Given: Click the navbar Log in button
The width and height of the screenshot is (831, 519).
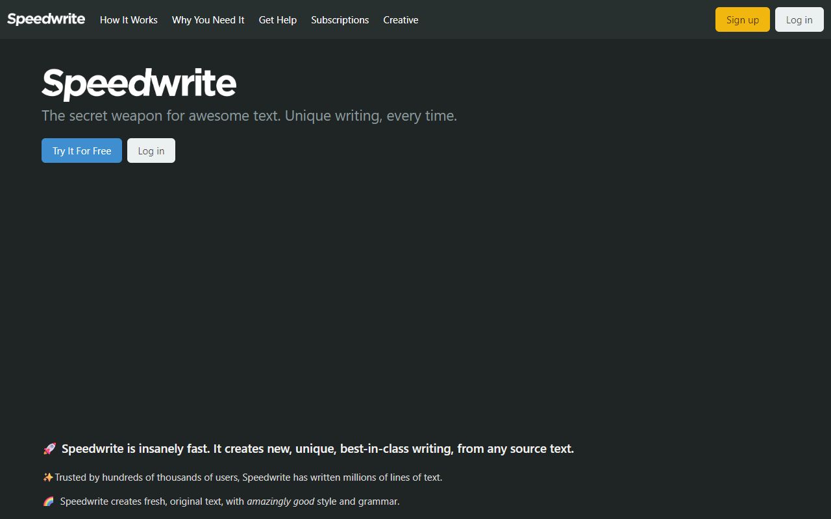Looking at the screenshot, I should 799,19.
